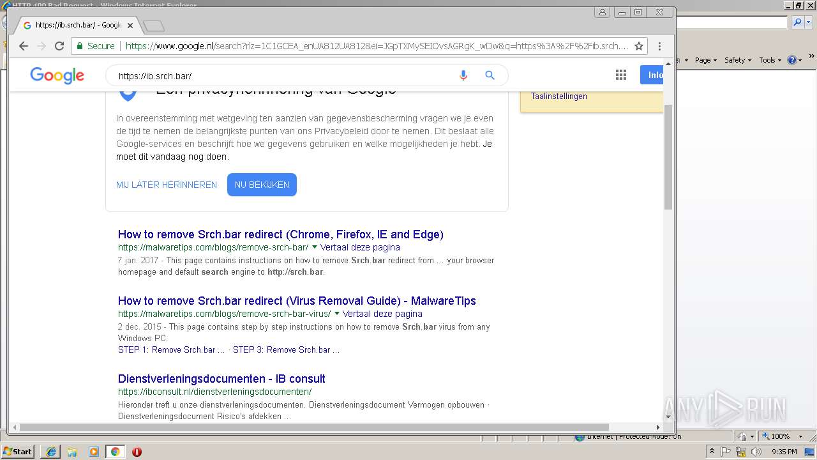Reload the page in Chrome
The image size is (817, 460).
tap(59, 46)
